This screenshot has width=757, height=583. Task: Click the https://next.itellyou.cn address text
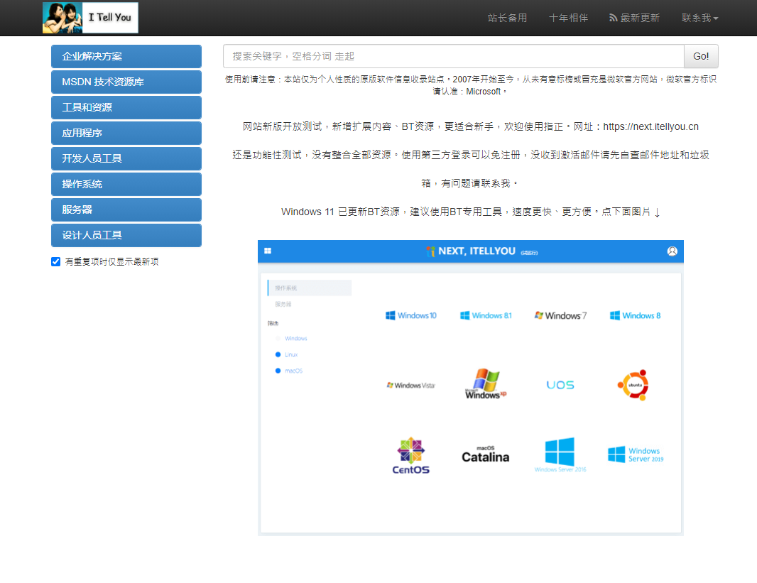[650, 126]
